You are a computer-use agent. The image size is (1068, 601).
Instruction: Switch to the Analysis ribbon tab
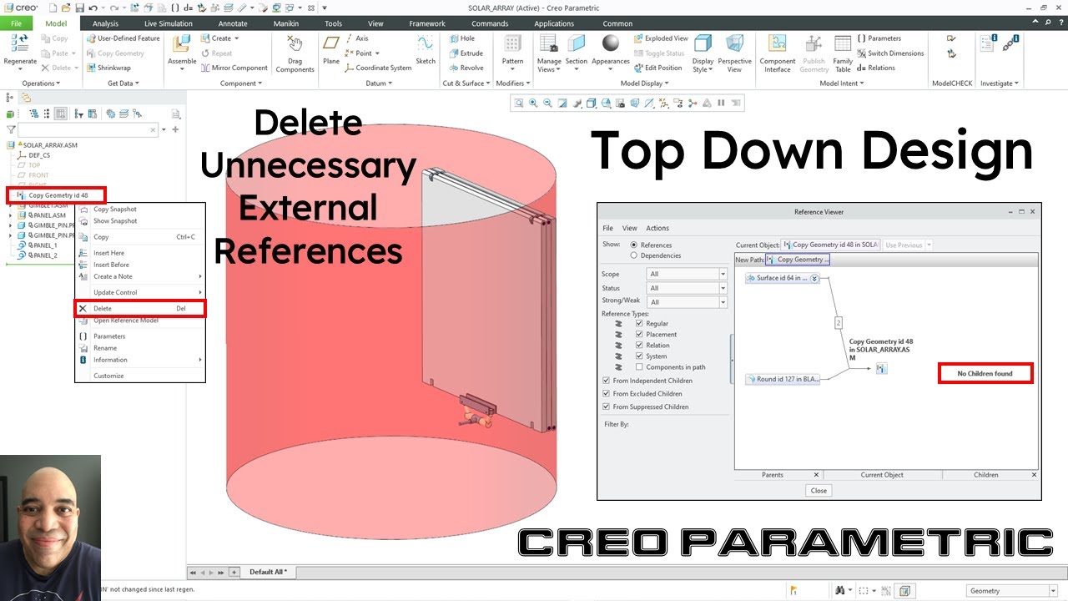(x=105, y=23)
